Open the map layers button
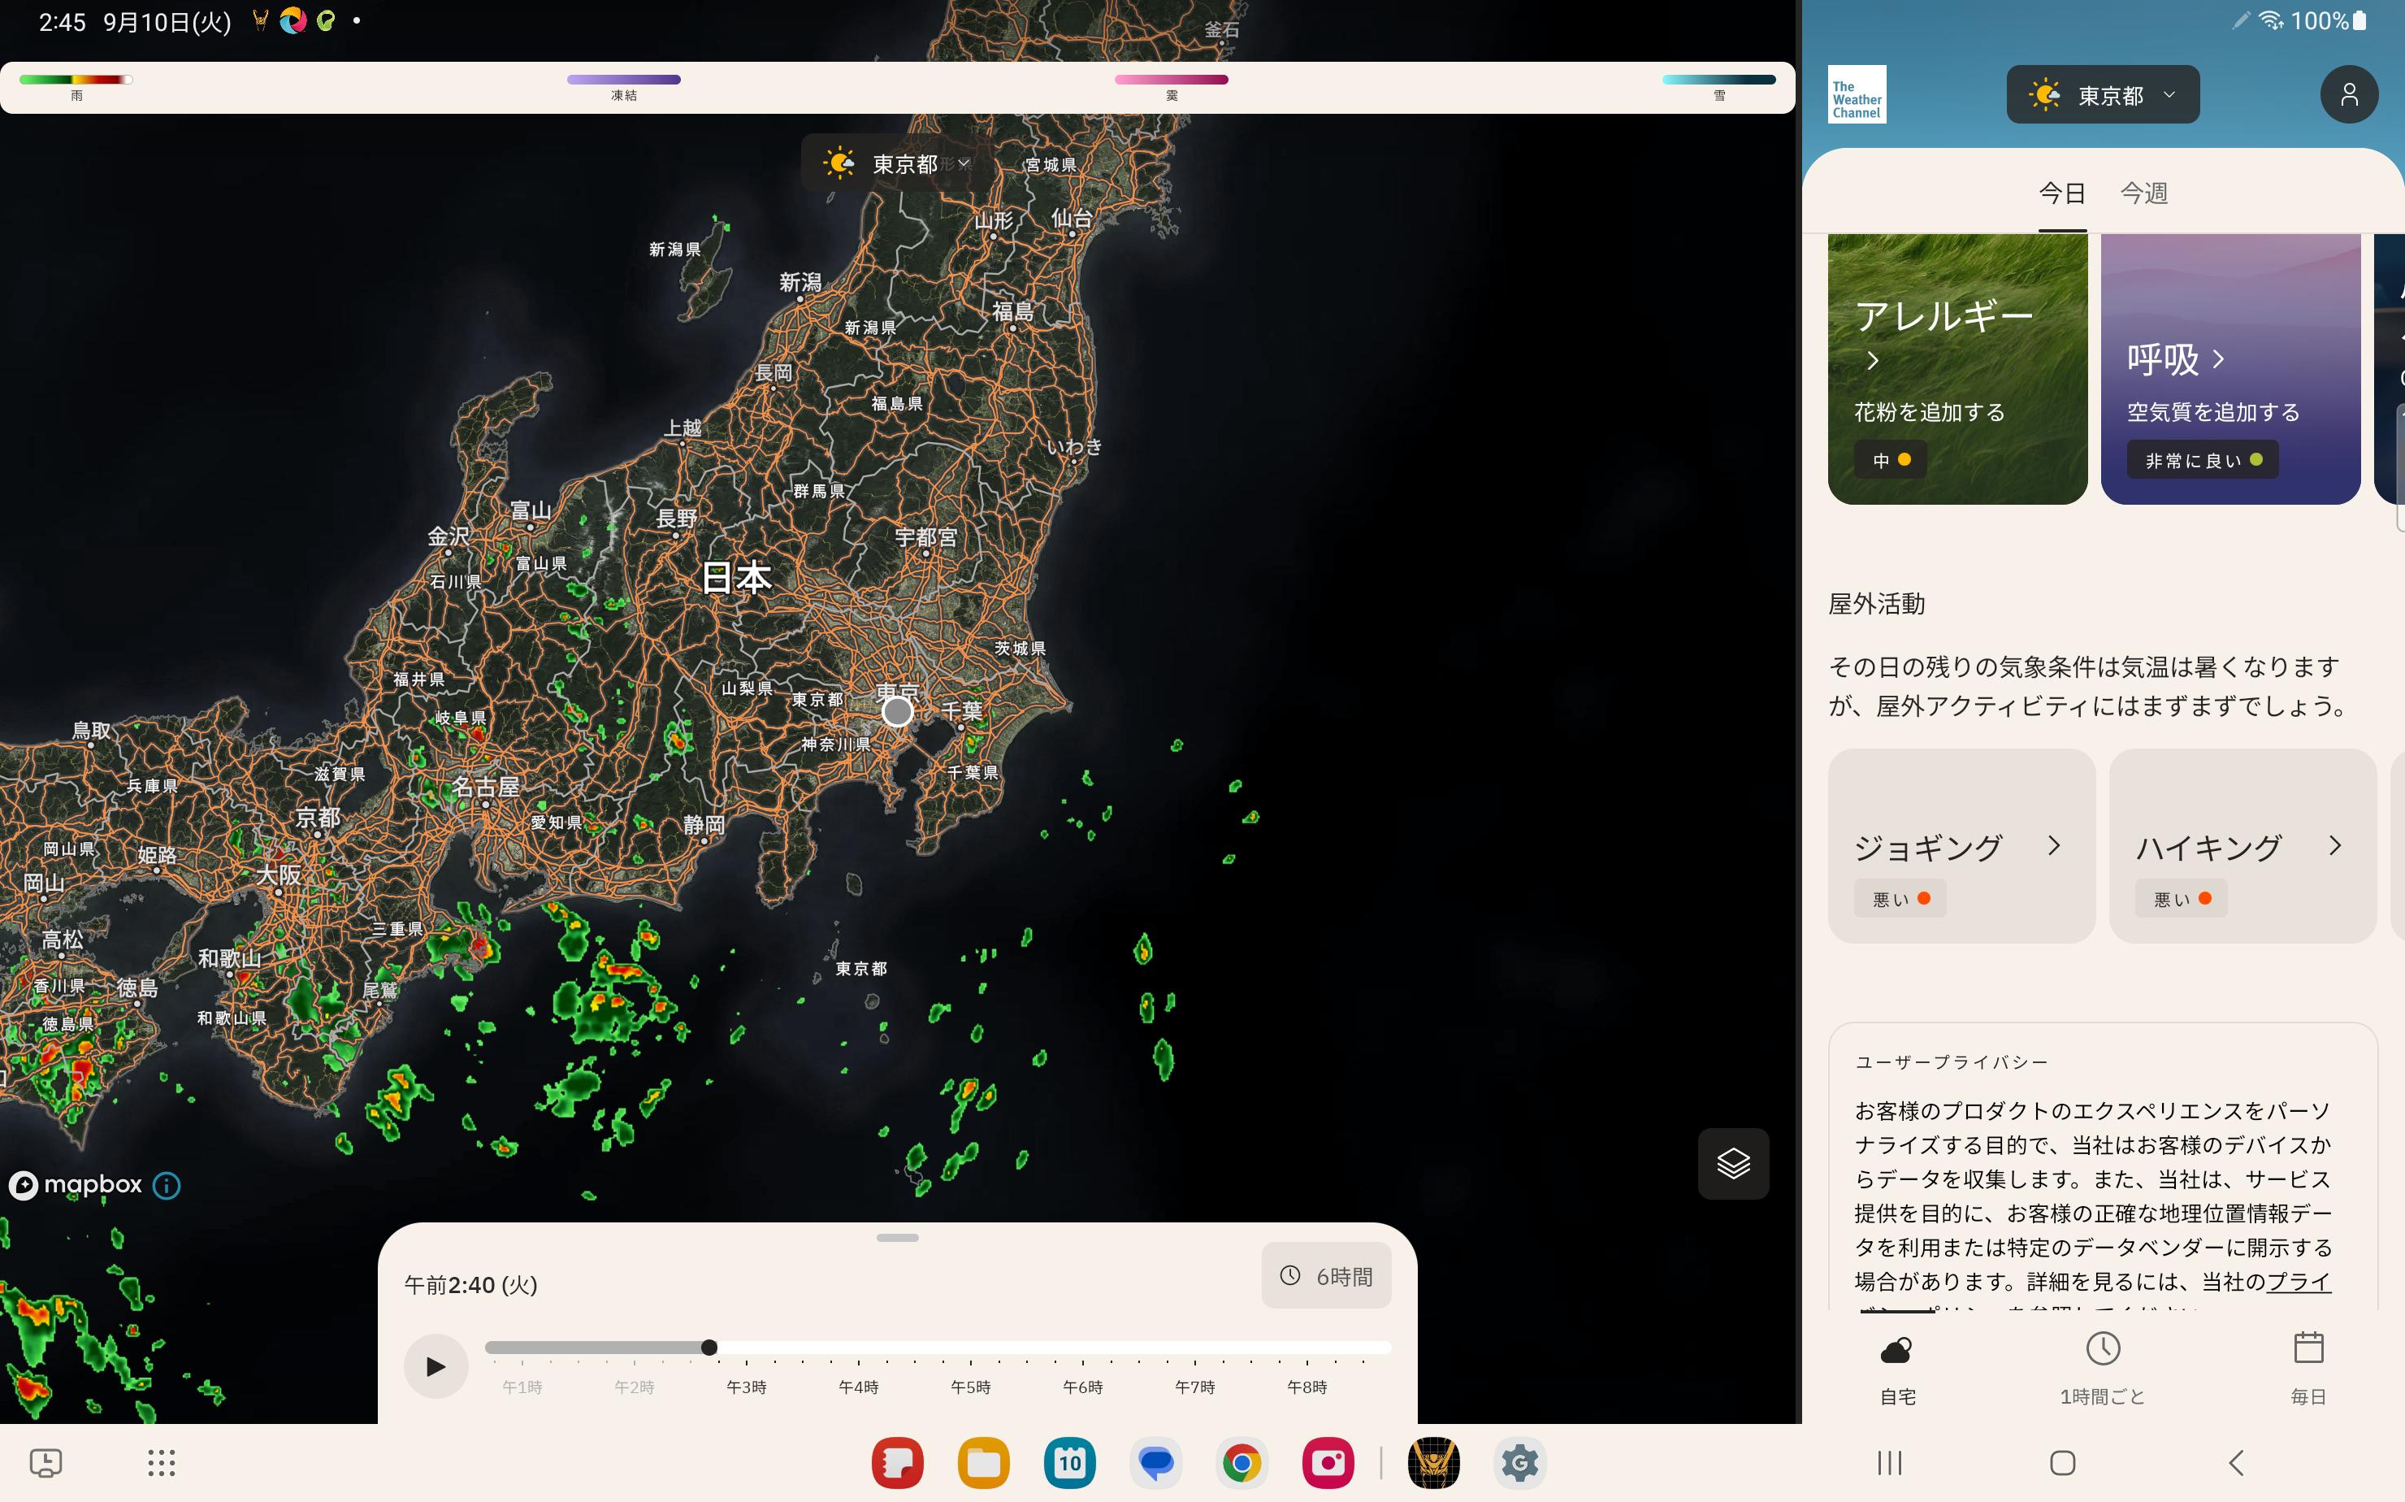Screen dimensions: 2405x1502 point(1733,1163)
